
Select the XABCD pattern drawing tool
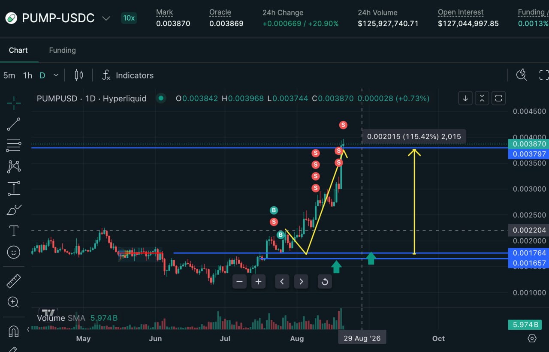coord(14,167)
